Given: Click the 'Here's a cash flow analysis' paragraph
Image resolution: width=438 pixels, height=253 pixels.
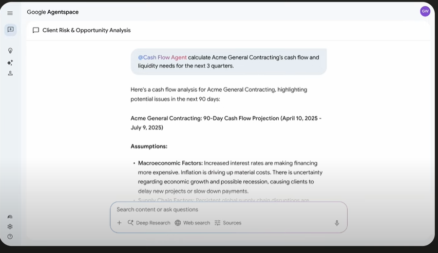Looking at the screenshot, I should 219,94.
